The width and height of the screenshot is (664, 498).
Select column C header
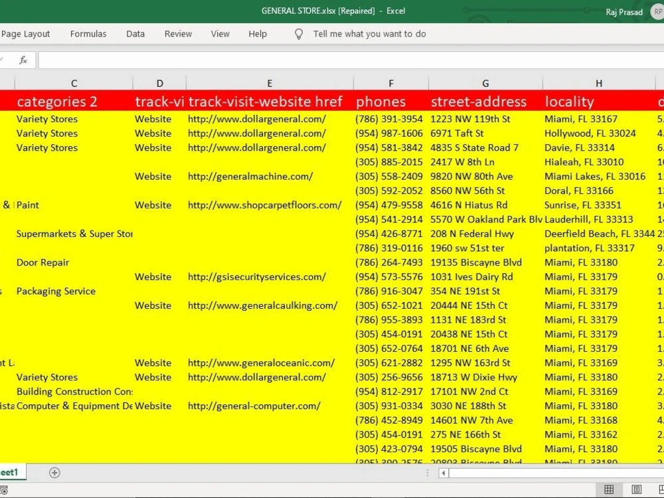pyautogui.click(x=74, y=84)
